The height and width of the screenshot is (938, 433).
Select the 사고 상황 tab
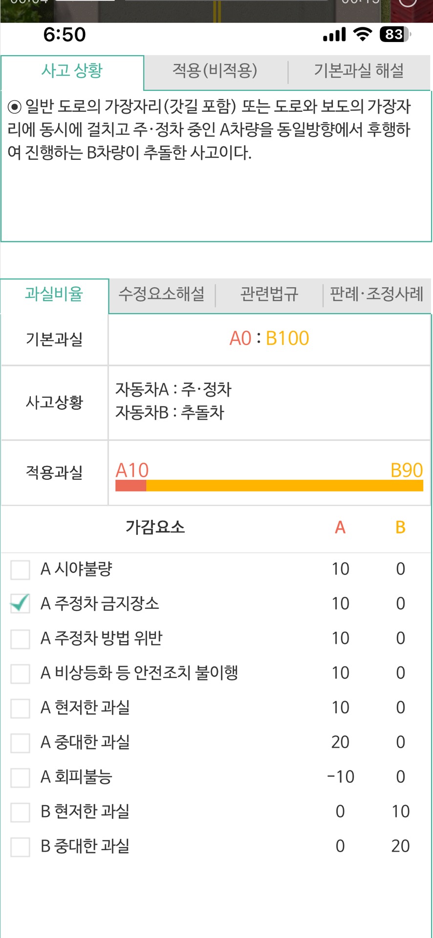[x=72, y=71]
